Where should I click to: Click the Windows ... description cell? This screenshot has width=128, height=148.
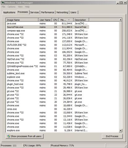point(81,77)
